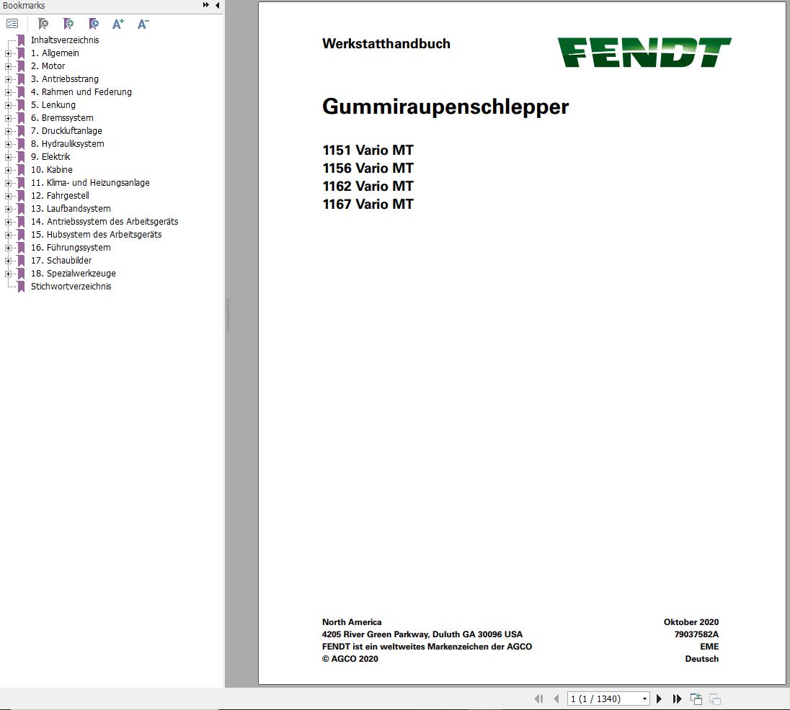Click the © AGCO 2020 copyright text
790x710 pixels.
tap(350, 659)
